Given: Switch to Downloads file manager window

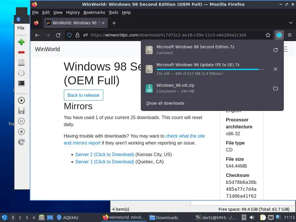Looking at the screenshot, I should (x=164, y=217).
